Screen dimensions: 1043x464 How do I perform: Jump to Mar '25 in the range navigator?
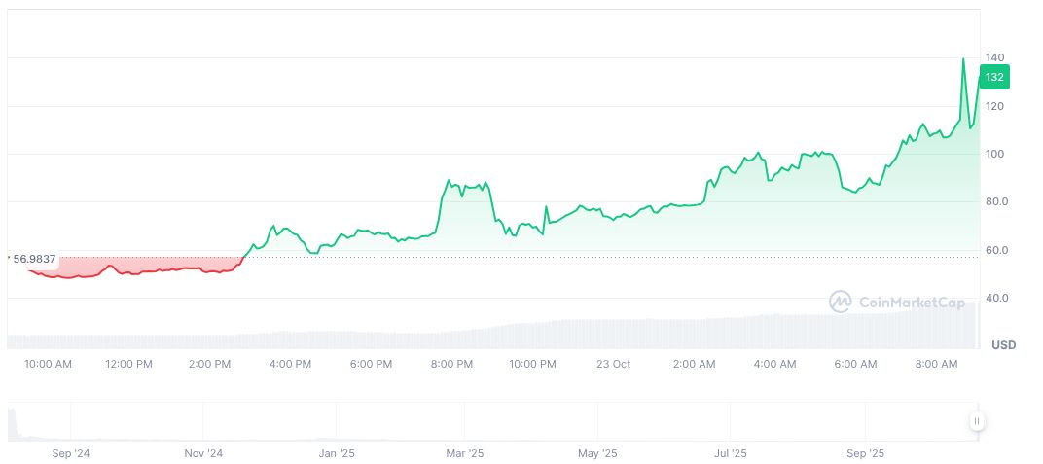tap(465, 453)
